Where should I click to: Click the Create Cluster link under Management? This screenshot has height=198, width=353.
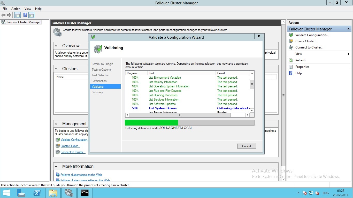[x=70, y=146]
